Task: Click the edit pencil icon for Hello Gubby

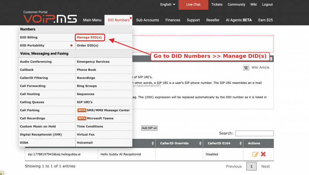Action: pyautogui.click(x=255, y=154)
